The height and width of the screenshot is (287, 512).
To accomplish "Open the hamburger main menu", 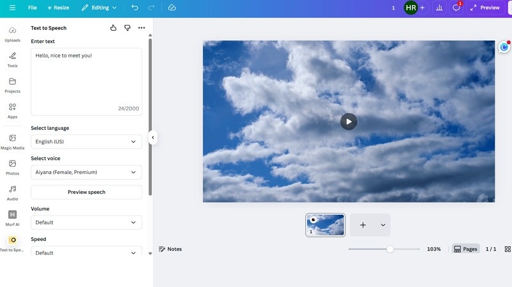I will (x=12, y=8).
